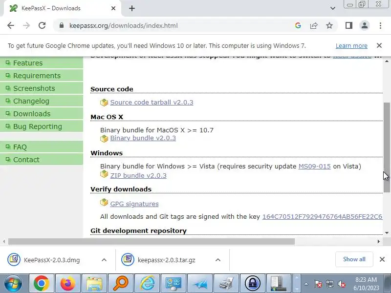Select the KeePassX – Downloads tab

coord(63,8)
